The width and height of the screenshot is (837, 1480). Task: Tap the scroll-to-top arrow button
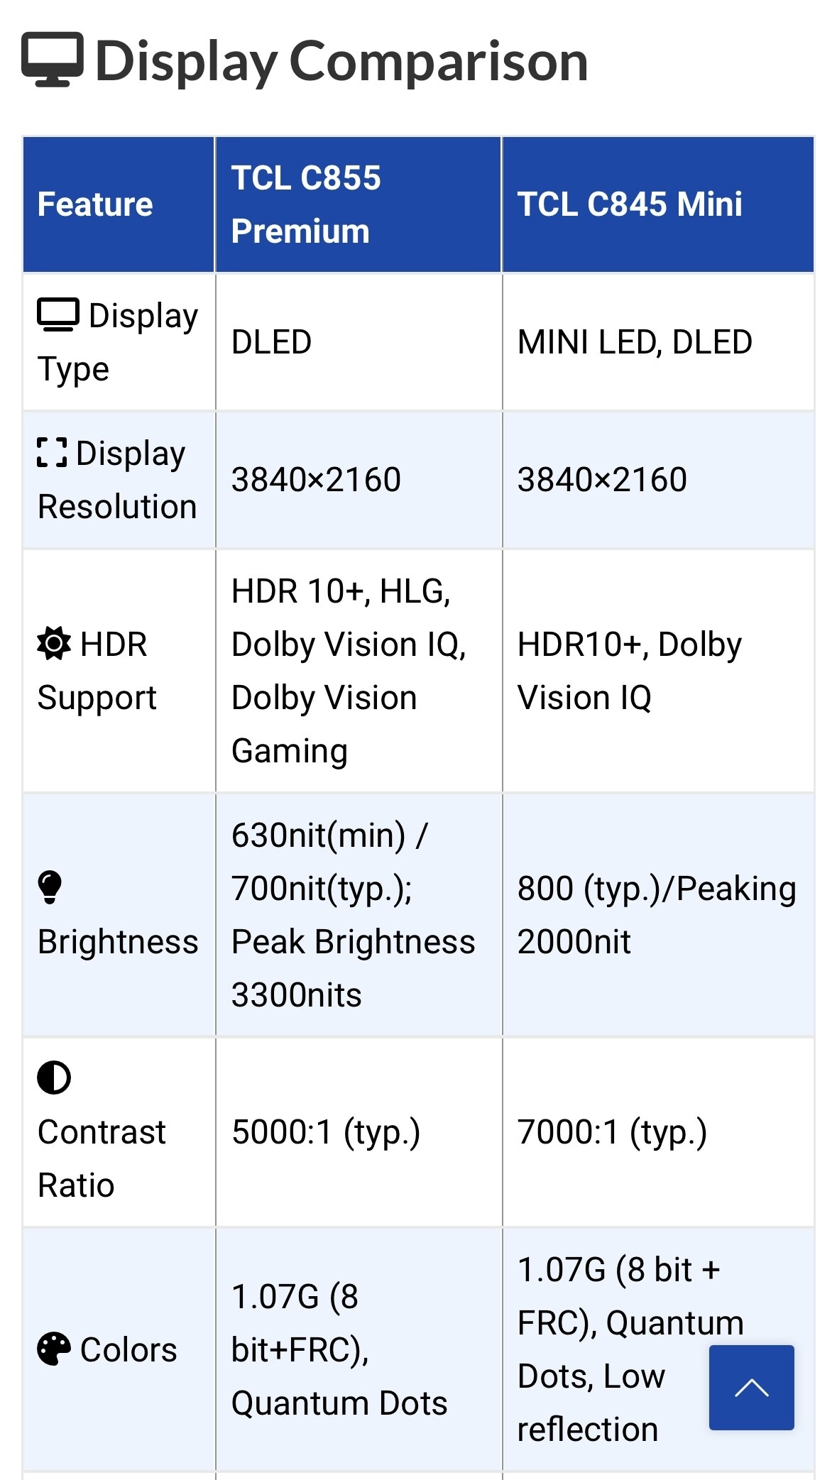click(x=751, y=1387)
